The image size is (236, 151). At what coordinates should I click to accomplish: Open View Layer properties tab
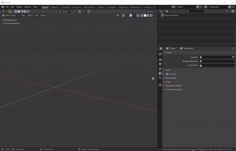pyautogui.click(x=160, y=69)
